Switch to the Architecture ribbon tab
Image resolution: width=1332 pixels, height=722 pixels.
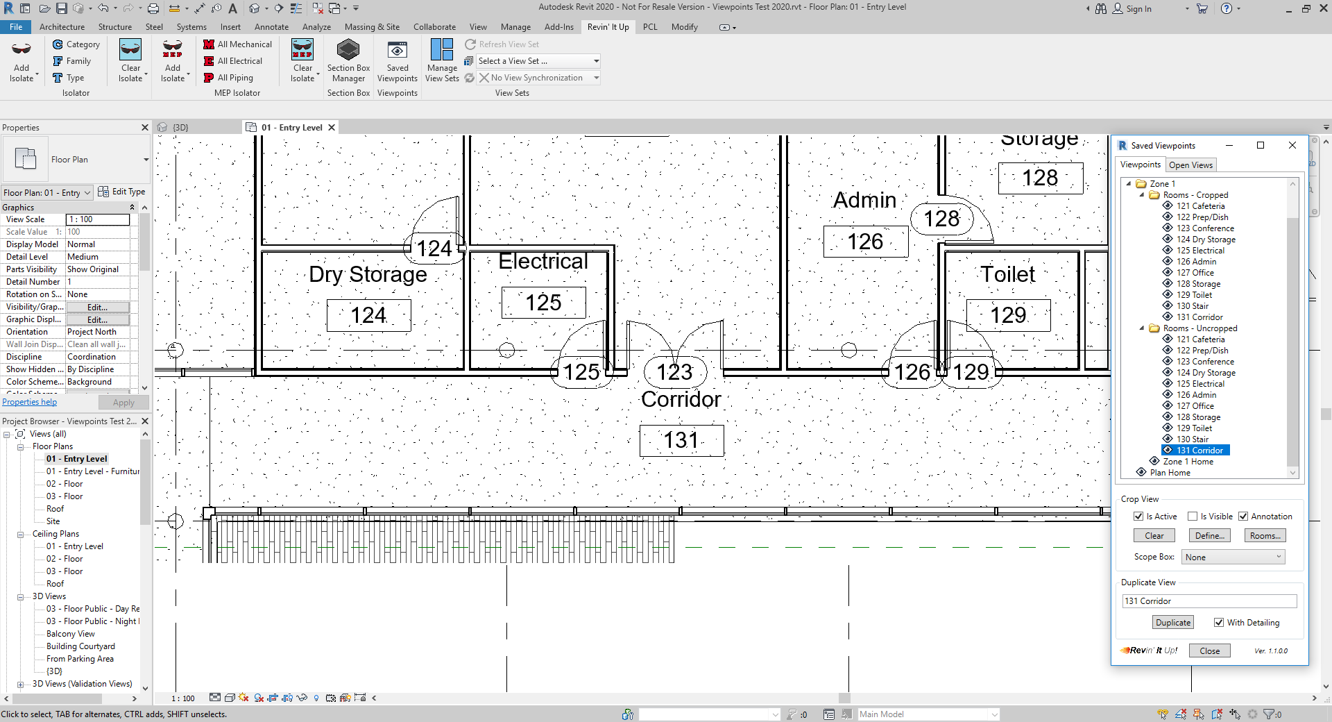pos(62,27)
